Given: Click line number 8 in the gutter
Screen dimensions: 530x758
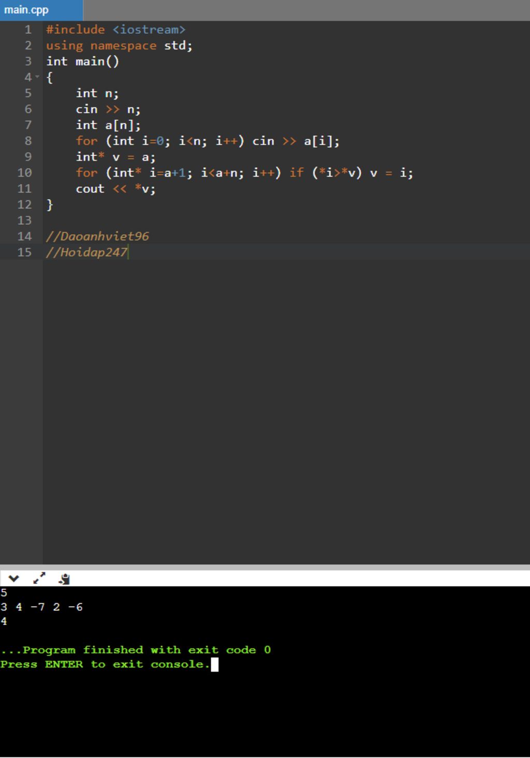Looking at the screenshot, I should [x=28, y=141].
